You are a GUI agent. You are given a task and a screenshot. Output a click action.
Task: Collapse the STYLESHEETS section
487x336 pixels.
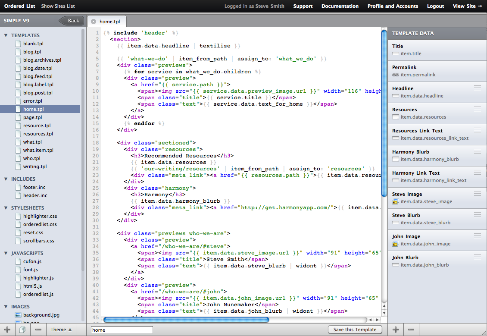[6, 208]
